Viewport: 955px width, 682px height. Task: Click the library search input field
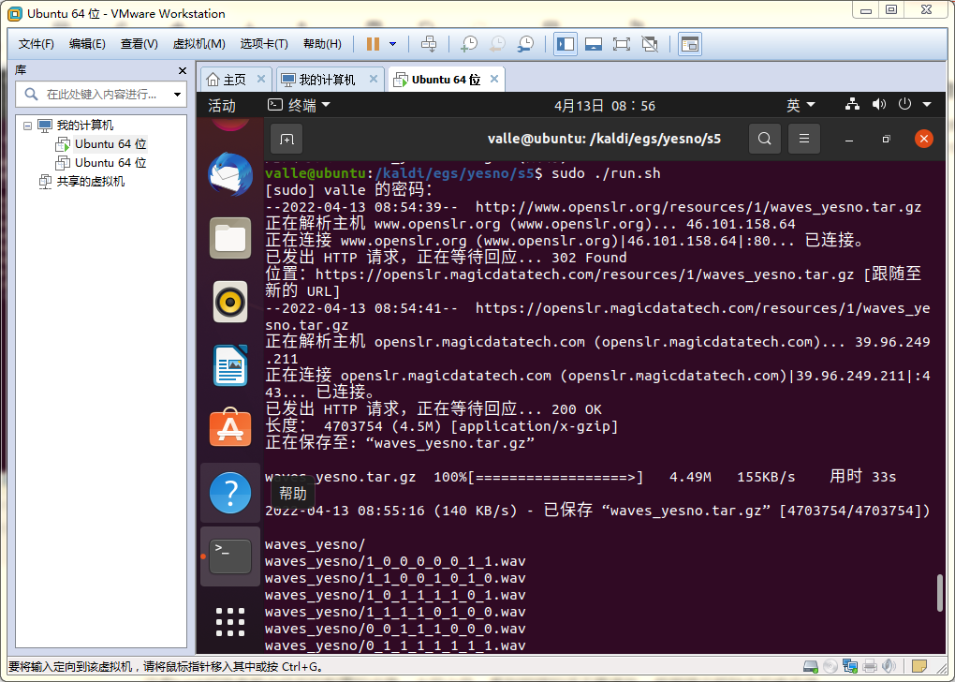tap(101, 95)
